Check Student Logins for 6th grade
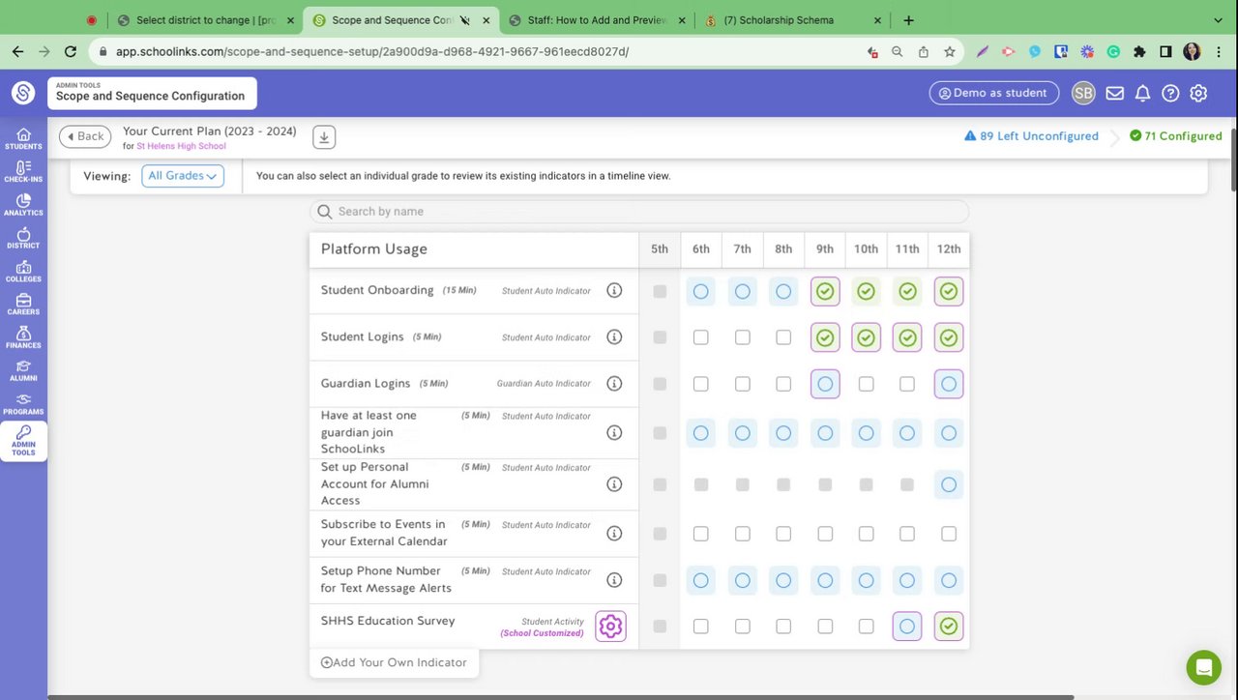The height and width of the screenshot is (700, 1238). (x=701, y=337)
